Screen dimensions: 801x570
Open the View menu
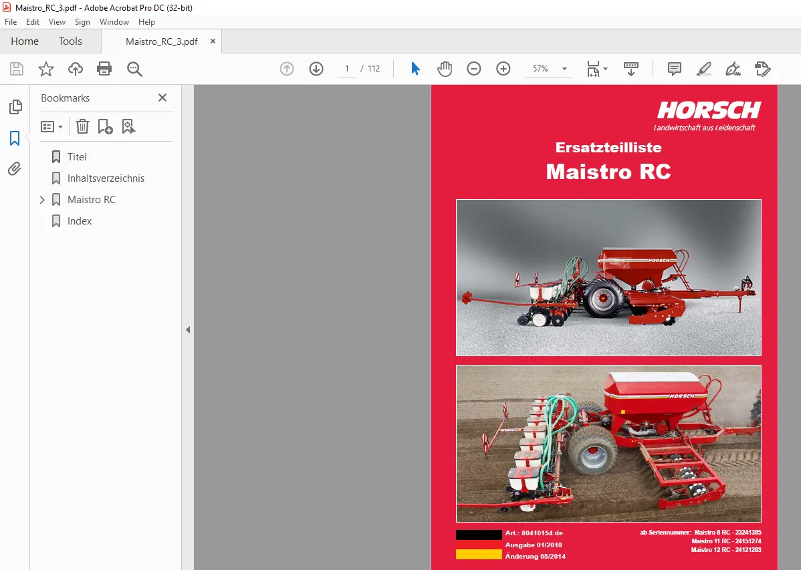click(57, 22)
